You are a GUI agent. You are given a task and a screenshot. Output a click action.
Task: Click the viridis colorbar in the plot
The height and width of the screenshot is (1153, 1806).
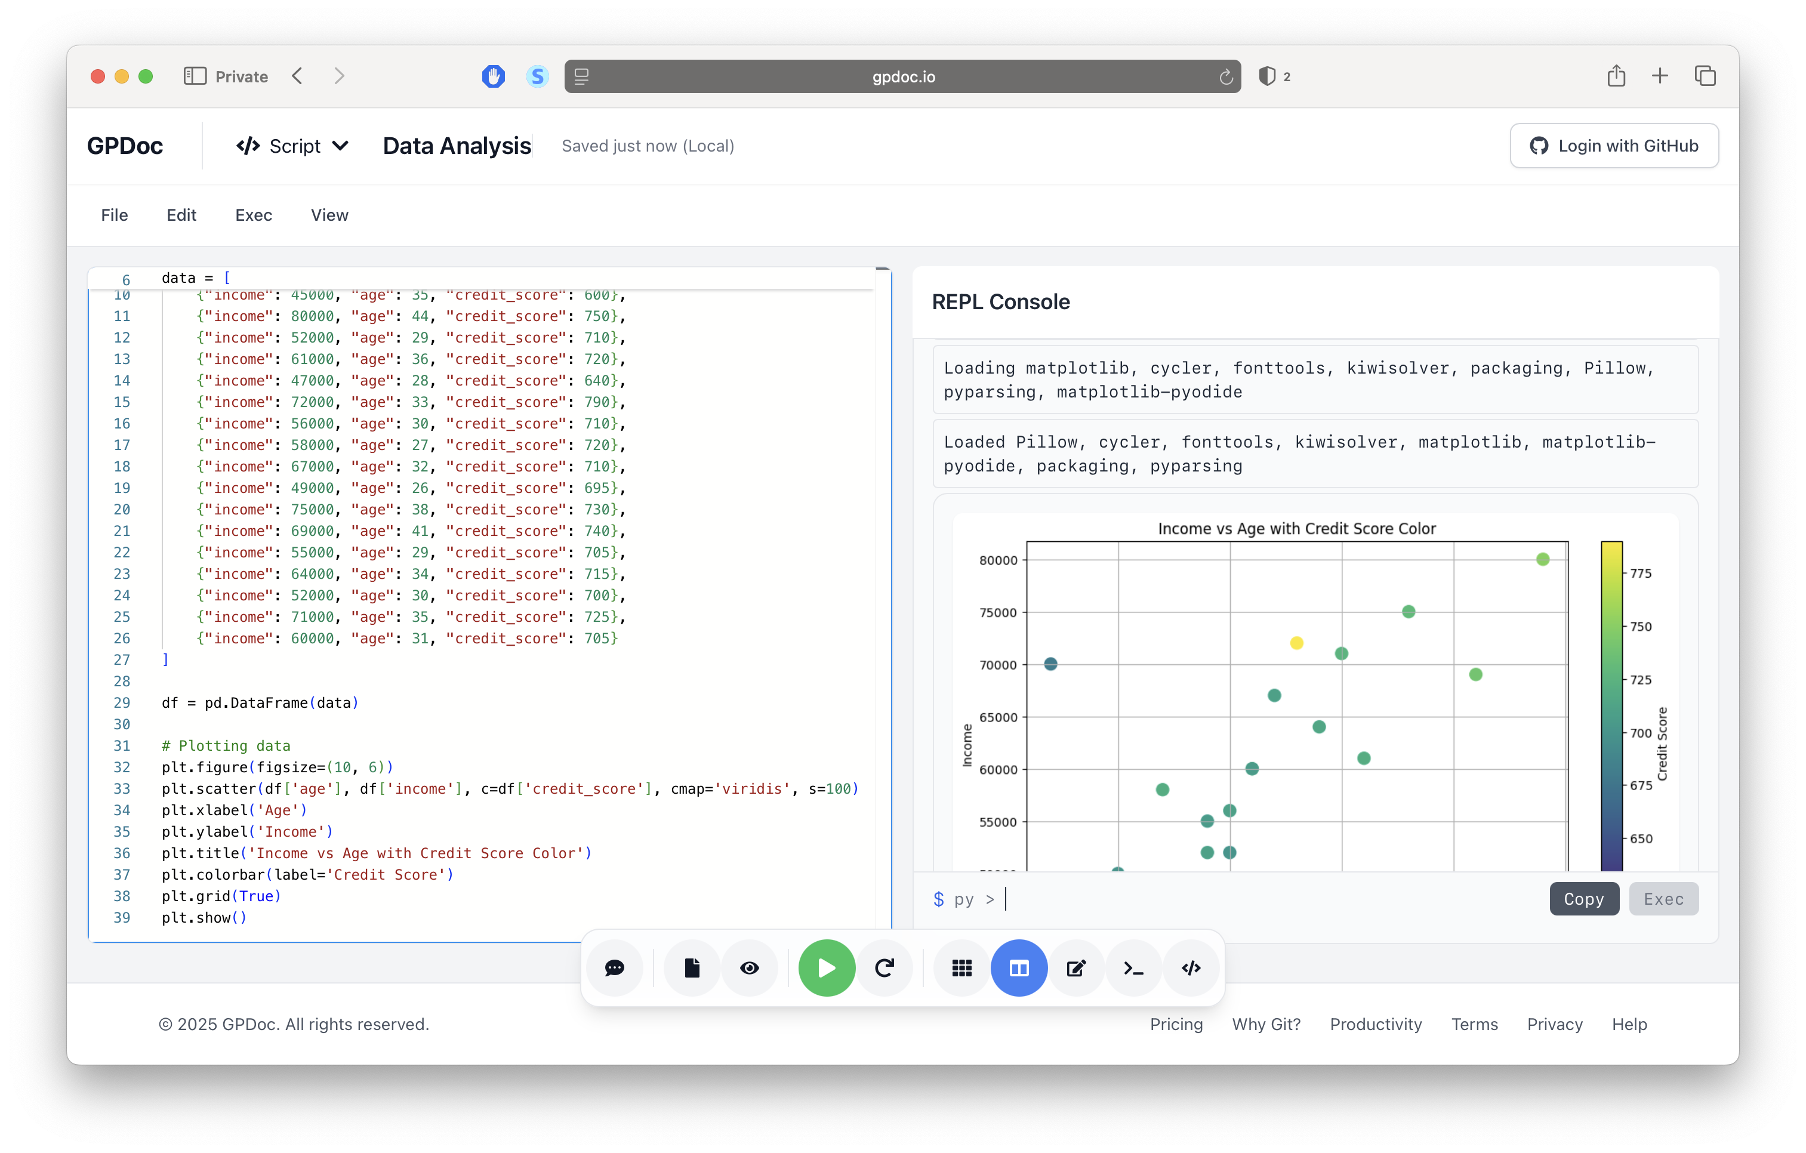1611,705
